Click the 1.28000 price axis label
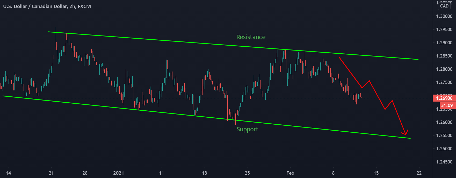This screenshot has height=178, width=456. [444, 69]
